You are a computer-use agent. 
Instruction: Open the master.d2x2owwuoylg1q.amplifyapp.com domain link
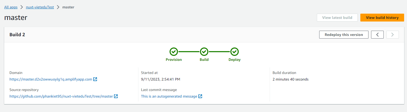tap(51, 79)
